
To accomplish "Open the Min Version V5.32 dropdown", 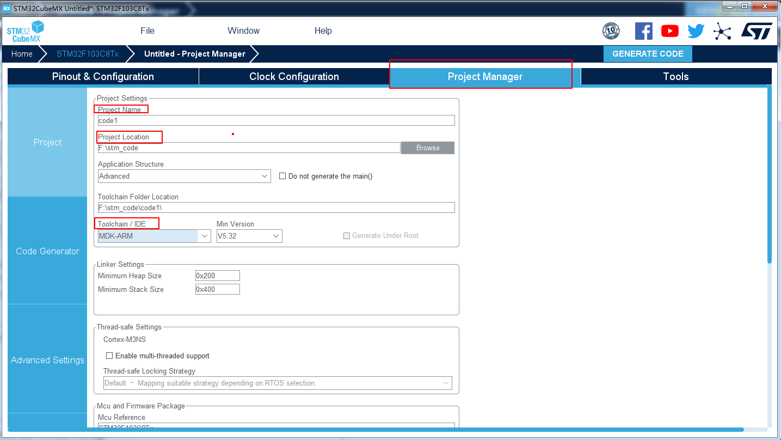I will pyautogui.click(x=249, y=236).
